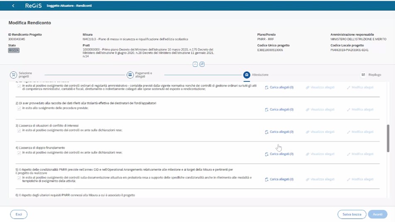This screenshot has height=222, width=395.
Task: Toggle checkbox under titolarità effettiva statement
Action: coord(19,109)
